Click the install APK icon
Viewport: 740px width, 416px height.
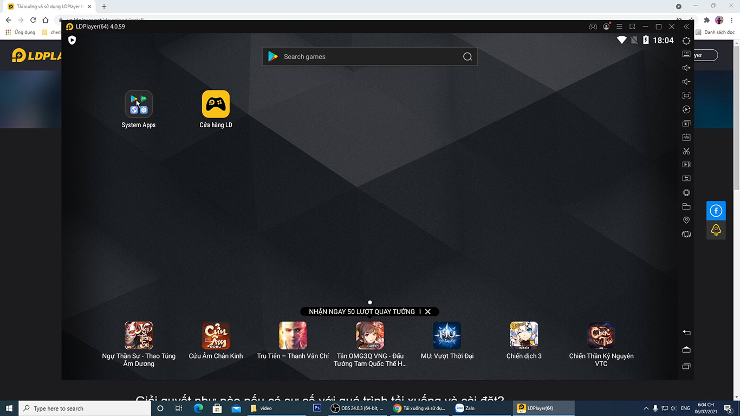click(x=686, y=138)
